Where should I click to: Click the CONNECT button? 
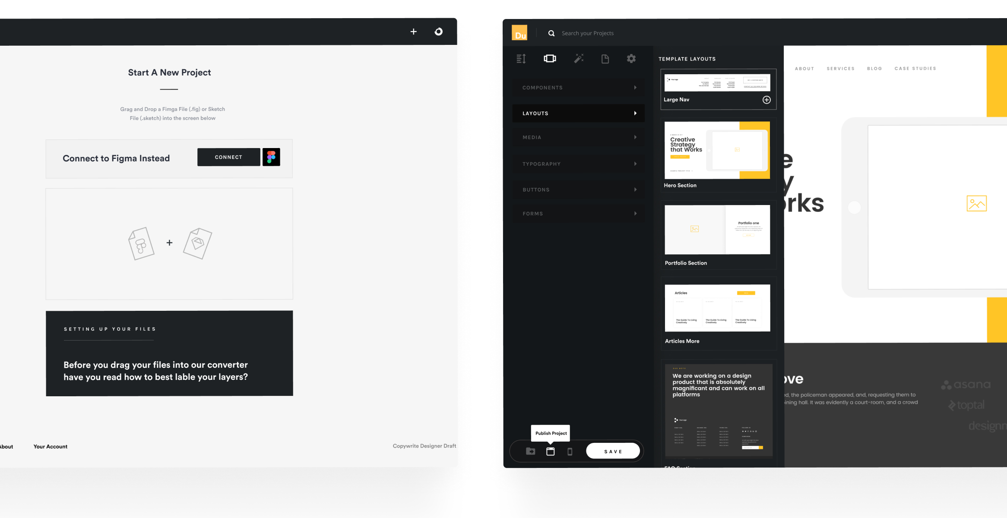(x=229, y=157)
